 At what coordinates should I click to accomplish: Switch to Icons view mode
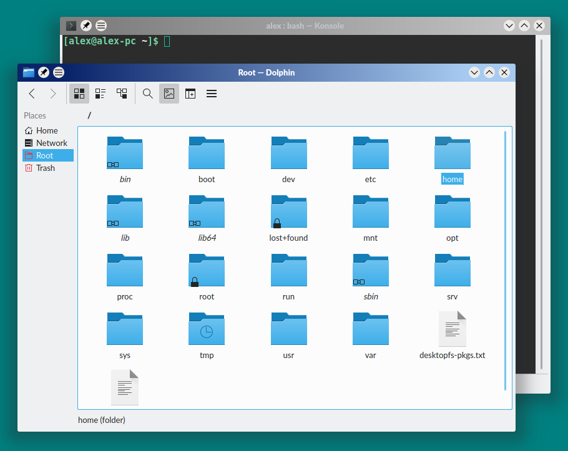pos(79,94)
